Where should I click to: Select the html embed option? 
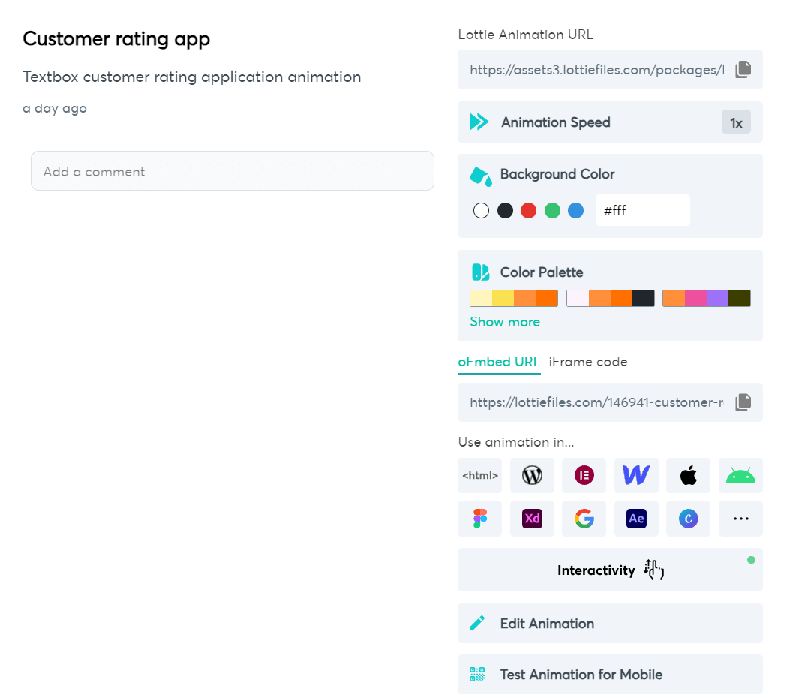pyautogui.click(x=480, y=475)
